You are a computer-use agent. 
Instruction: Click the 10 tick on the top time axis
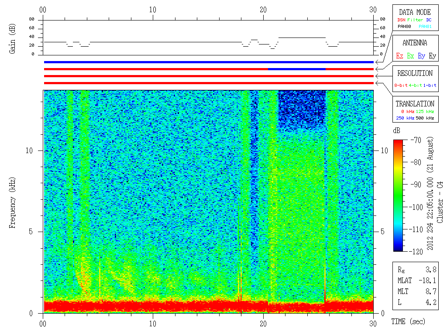pyautogui.click(x=153, y=10)
